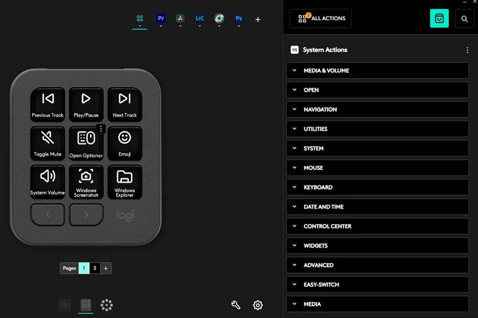Expand the Media & Volume section

(x=378, y=70)
